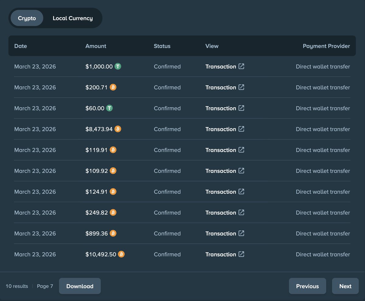Click March 23, 2026 date in $8,473.94 row
Viewport: 365px width, 301px height.
[x=35, y=129]
